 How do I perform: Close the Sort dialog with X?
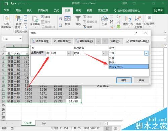point(145,33)
